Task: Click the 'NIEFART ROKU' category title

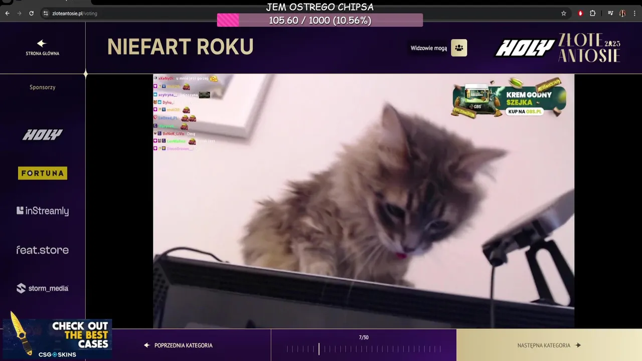Action: point(180,47)
